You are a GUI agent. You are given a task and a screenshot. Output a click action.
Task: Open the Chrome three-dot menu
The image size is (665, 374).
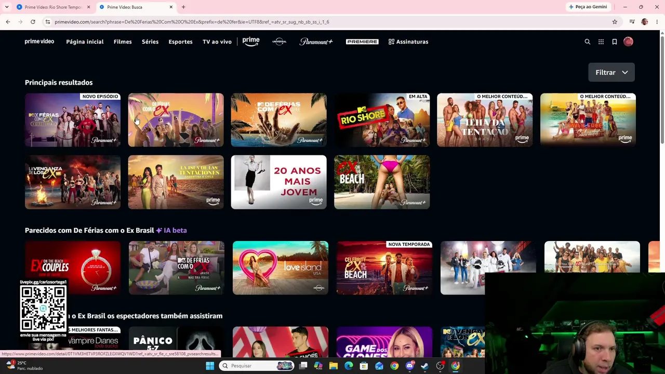(x=657, y=22)
